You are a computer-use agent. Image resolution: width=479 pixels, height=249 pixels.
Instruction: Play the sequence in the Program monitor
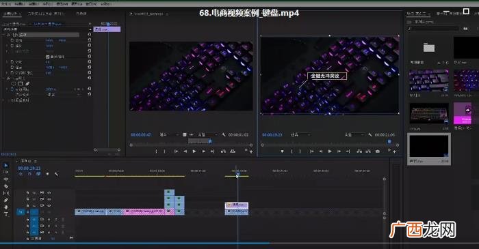330,151
